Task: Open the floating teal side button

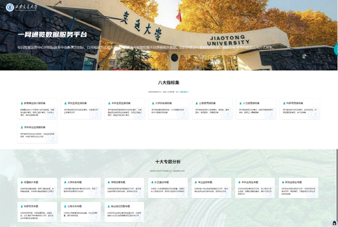Action: coord(336,49)
